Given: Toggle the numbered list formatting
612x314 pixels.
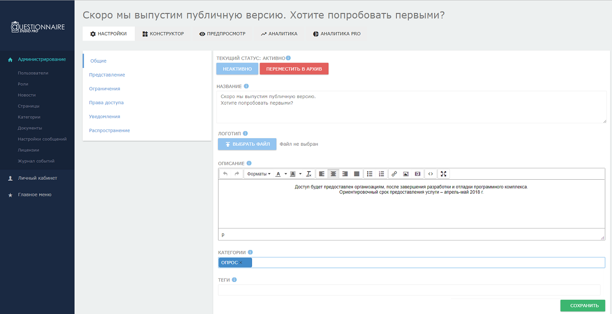Looking at the screenshot, I should (381, 173).
